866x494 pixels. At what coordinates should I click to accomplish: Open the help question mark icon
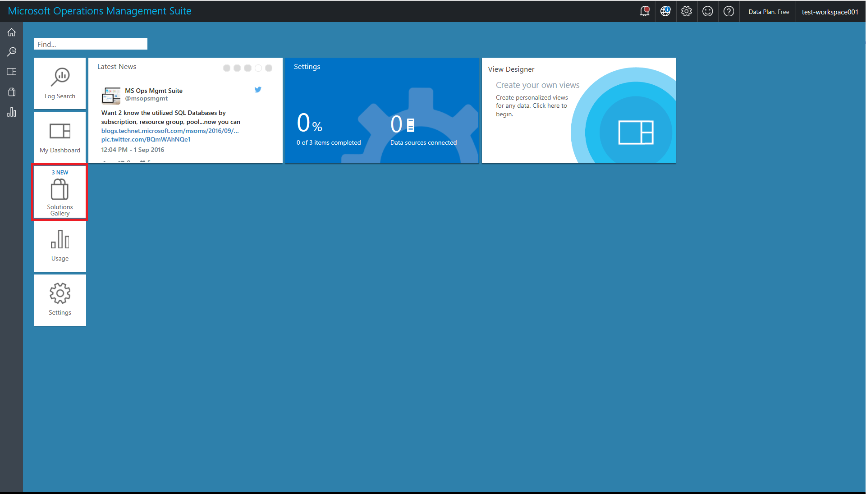729,11
